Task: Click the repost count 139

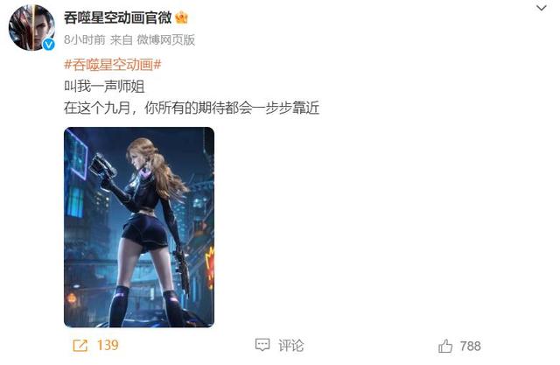Action: 108,346
